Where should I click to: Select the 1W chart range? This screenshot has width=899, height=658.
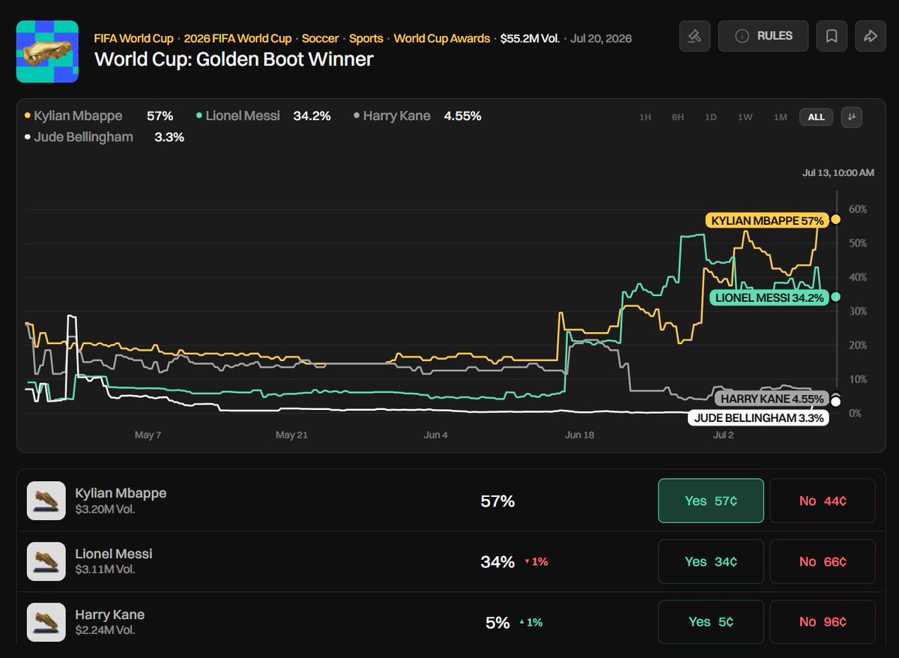point(745,117)
